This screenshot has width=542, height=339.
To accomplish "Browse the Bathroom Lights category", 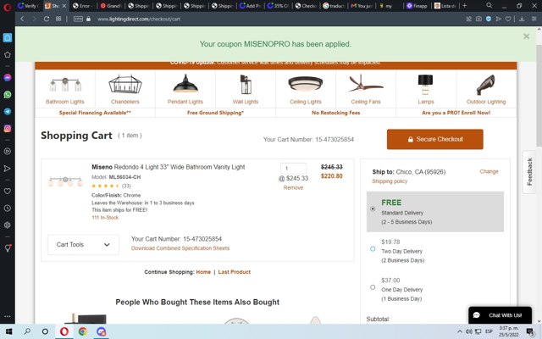I will tap(65, 90).
